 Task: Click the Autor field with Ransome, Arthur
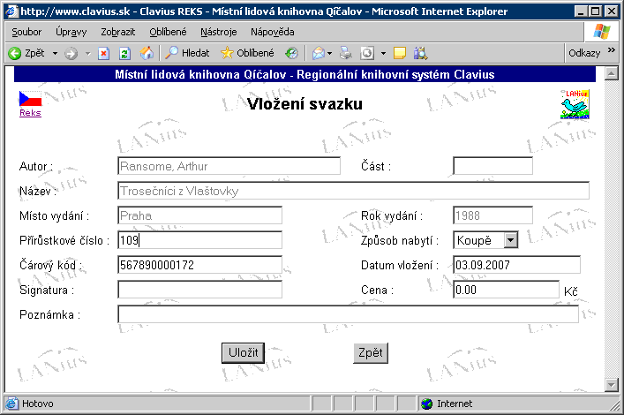click(229, 166)
